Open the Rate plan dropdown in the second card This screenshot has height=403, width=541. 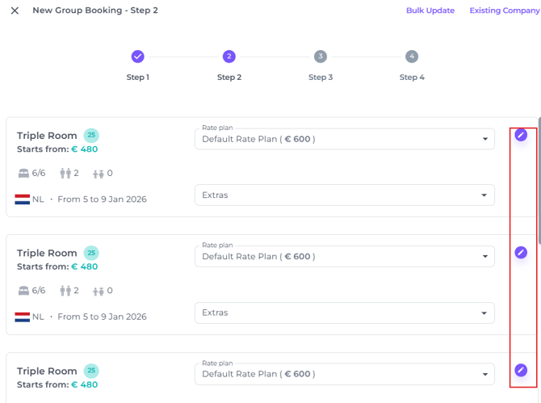click(x=344, y=257)
